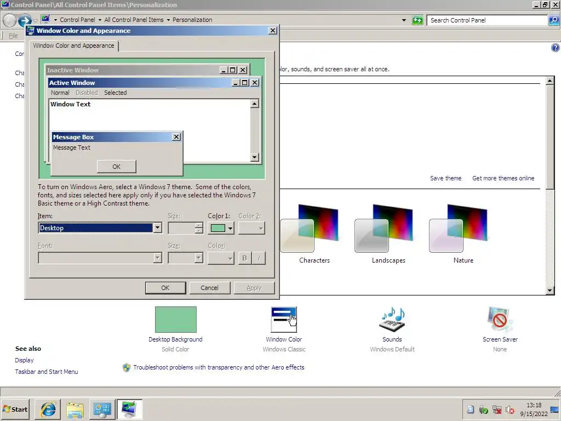561x421 pixels.
Task: Click the search magnifier icon
Action: coord(553,20)
